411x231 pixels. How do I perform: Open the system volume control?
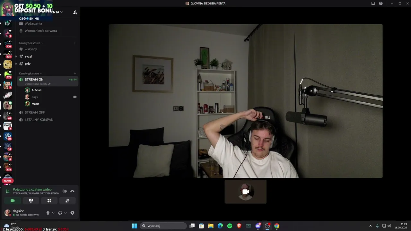click(389, 226)
